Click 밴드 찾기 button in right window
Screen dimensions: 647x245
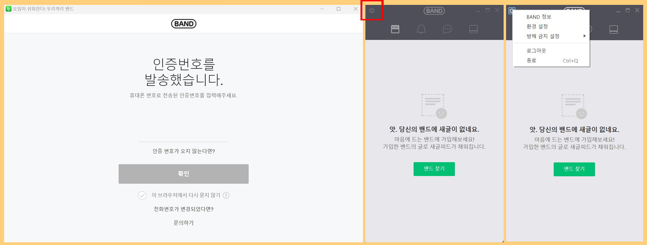[x=574, y=169]
